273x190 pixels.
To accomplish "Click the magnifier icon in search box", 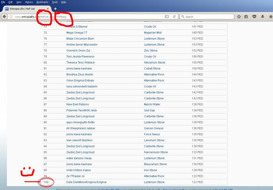I will 183,17.
